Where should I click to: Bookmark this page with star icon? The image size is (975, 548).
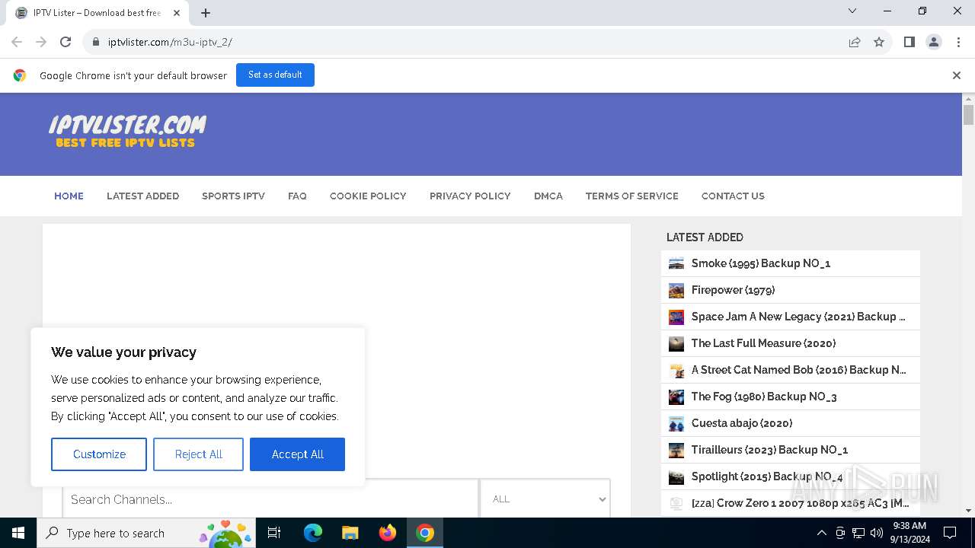(x=879, y=42)
